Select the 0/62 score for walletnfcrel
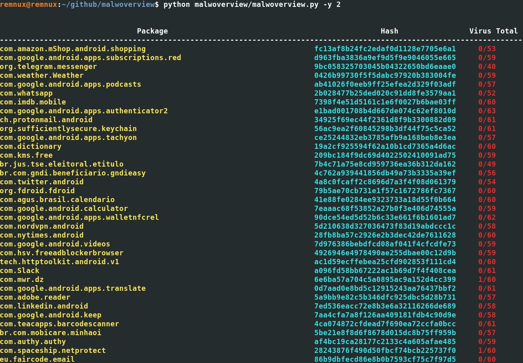 487,217
